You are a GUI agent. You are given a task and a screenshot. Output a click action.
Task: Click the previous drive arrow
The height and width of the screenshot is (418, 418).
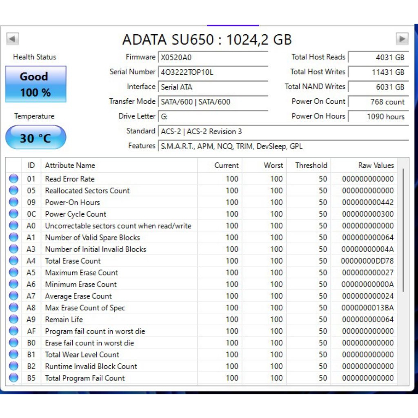click(13, 38)
